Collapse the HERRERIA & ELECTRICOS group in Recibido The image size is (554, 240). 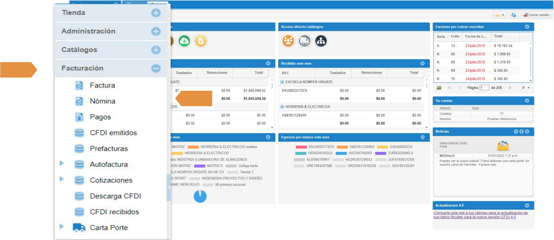tap(282, 107)
